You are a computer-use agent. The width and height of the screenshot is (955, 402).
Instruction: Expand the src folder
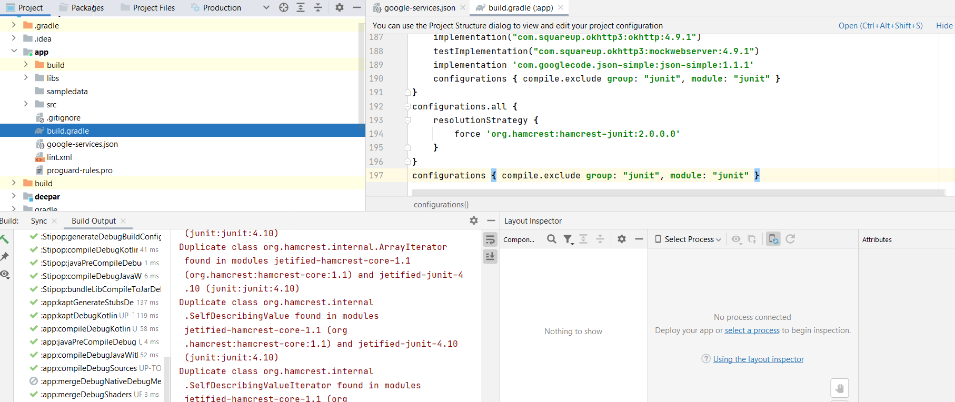(x=26, y=104)
